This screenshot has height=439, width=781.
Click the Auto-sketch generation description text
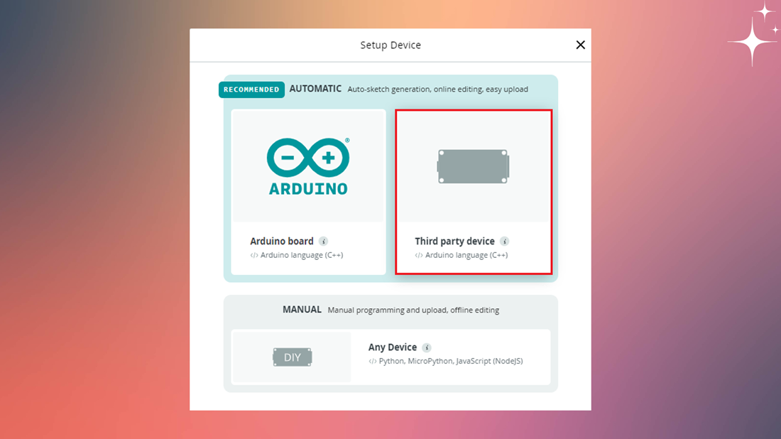tap(438, 90)
